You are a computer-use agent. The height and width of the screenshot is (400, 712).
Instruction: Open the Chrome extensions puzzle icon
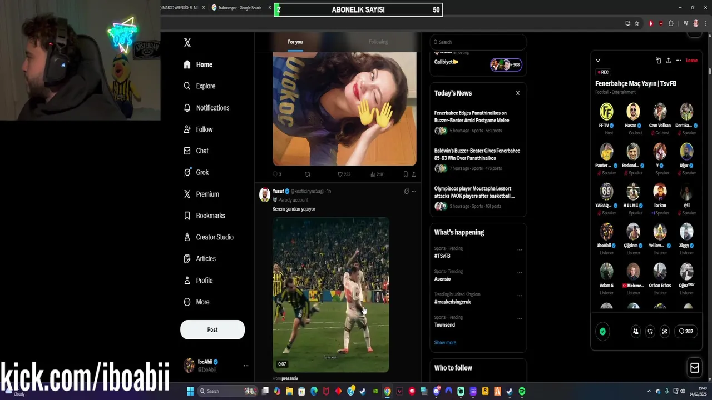click(x=671, y=23)
